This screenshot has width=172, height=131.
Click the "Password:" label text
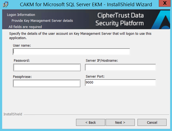pyautogui.click(x=22, y=61)
